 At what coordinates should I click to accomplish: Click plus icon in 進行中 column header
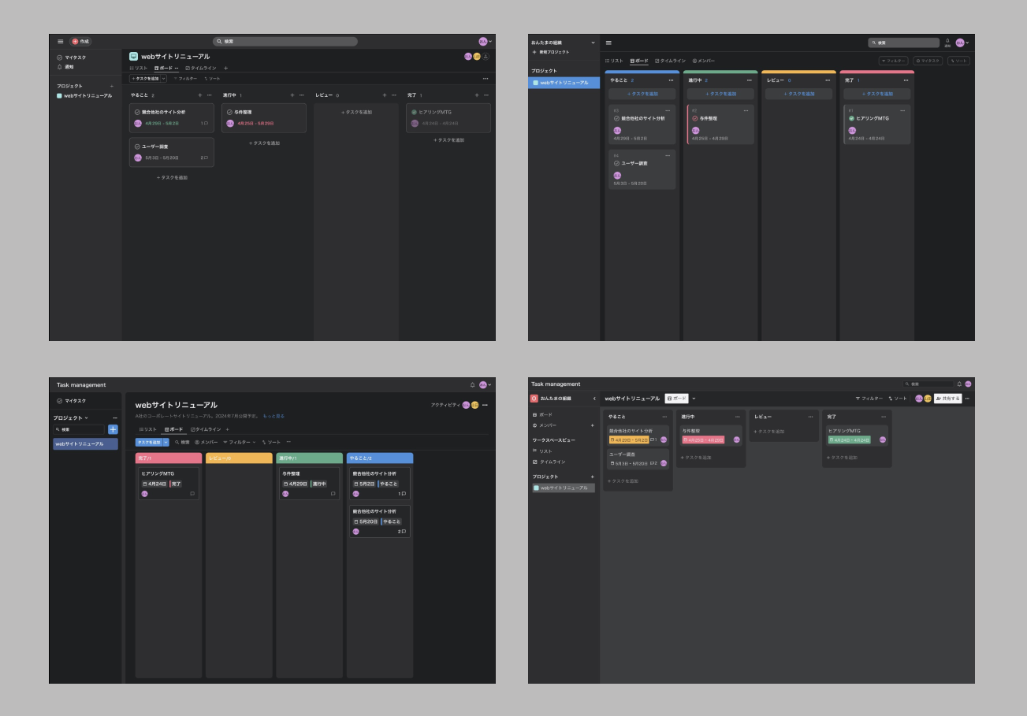coord(292,95)
